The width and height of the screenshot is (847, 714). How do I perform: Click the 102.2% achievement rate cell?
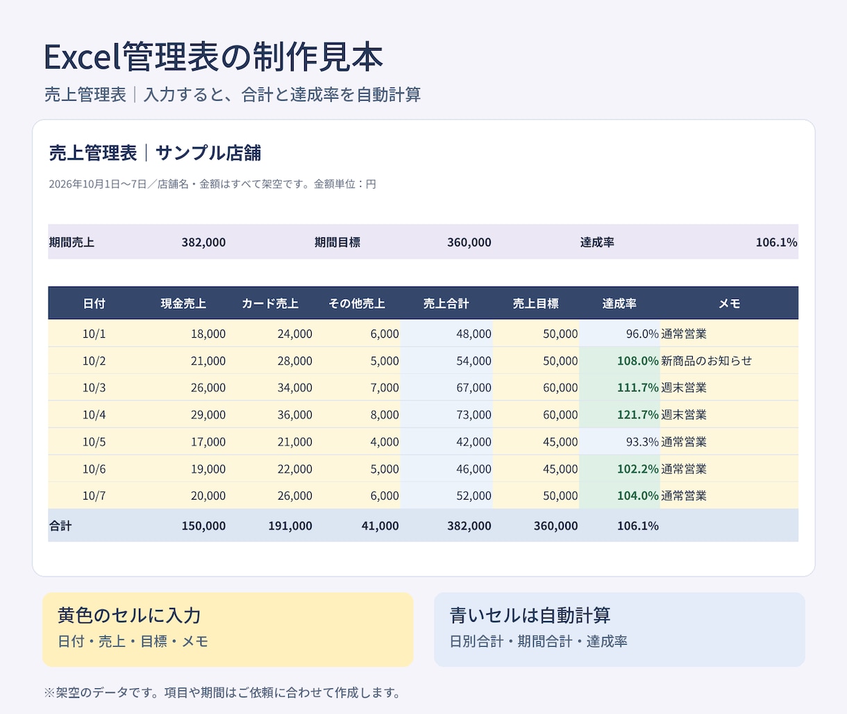click(619, 469)
